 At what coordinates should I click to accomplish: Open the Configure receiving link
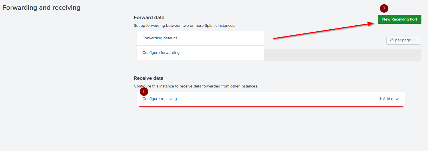[160, 99]
